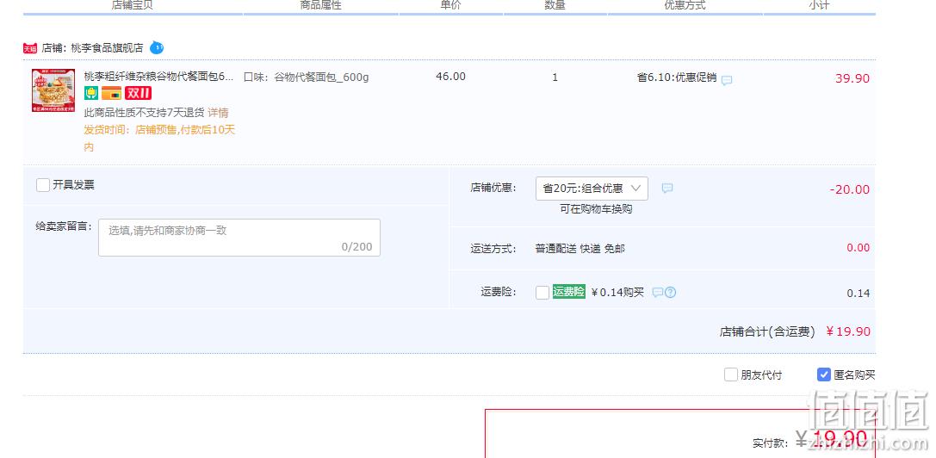Click the unit price 46.00
936x458 pixels.
point(450,77)
